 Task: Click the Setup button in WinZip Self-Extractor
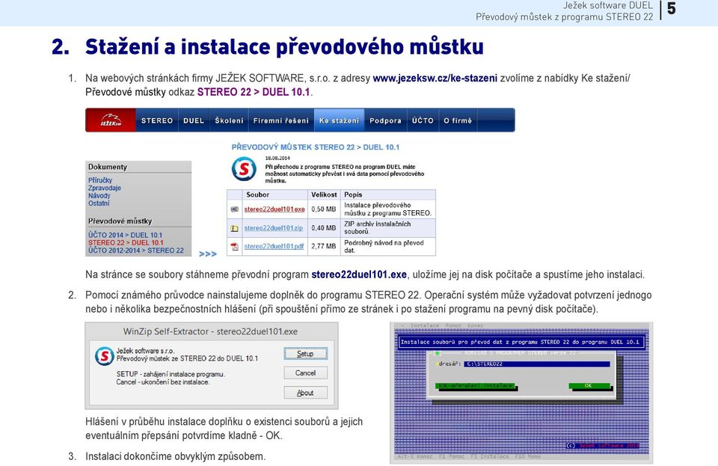(305, 354)
